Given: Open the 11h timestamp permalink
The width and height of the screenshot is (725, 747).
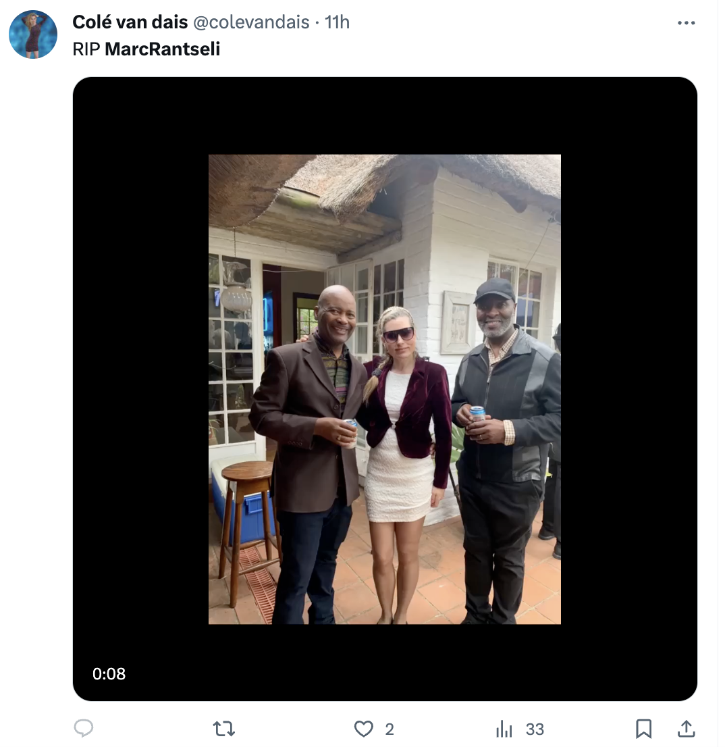Looking at the screenshot, I should pos(337,22).
